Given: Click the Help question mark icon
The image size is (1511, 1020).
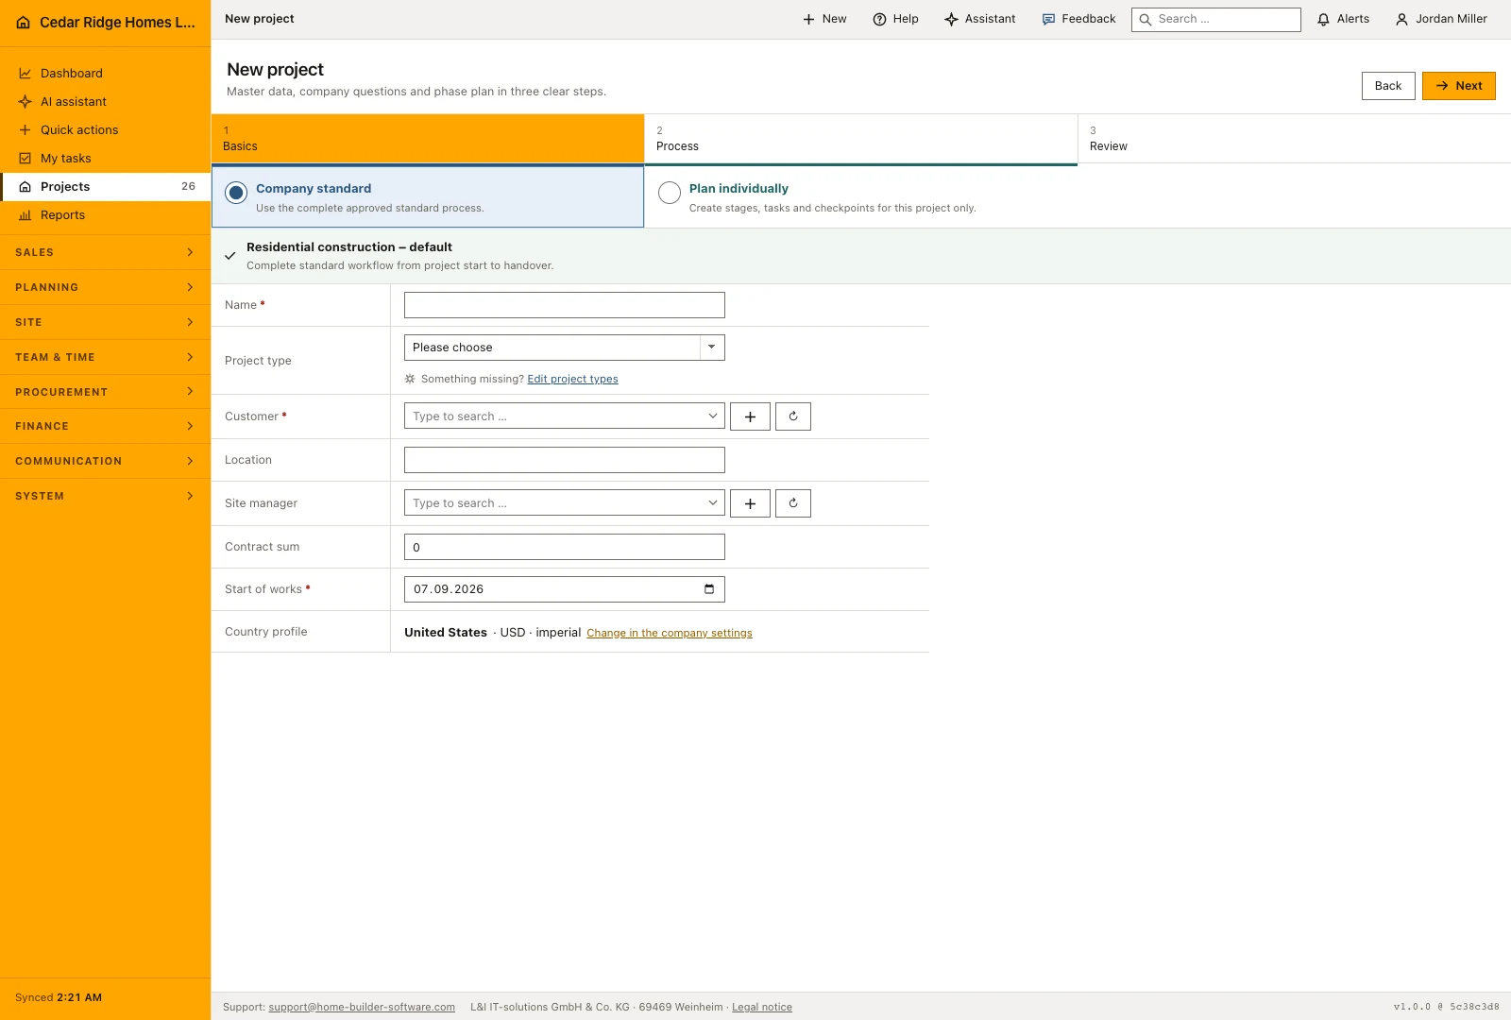Looking at the screenshot, I should (879, 19).
